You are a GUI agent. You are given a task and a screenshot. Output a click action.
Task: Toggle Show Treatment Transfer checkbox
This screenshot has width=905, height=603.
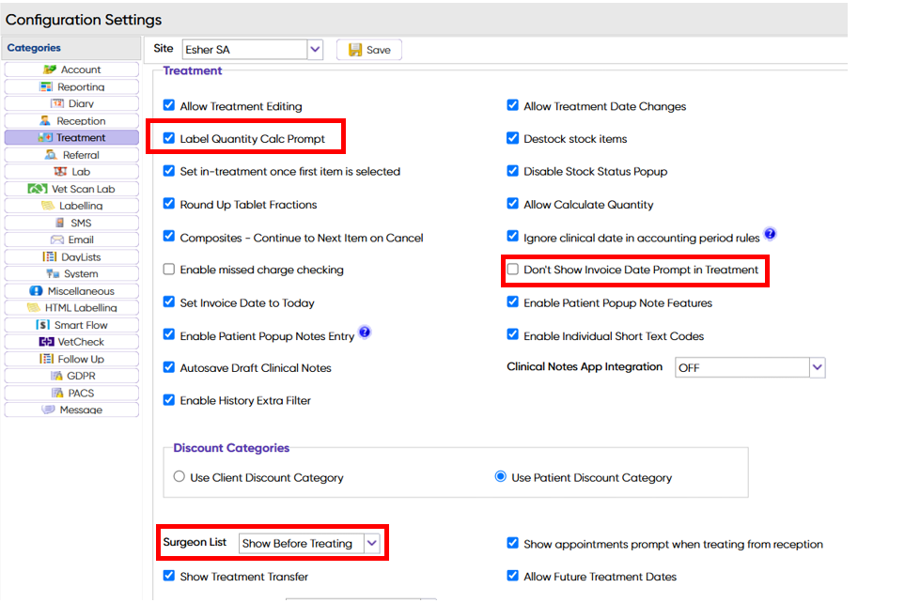click(168, 576)
